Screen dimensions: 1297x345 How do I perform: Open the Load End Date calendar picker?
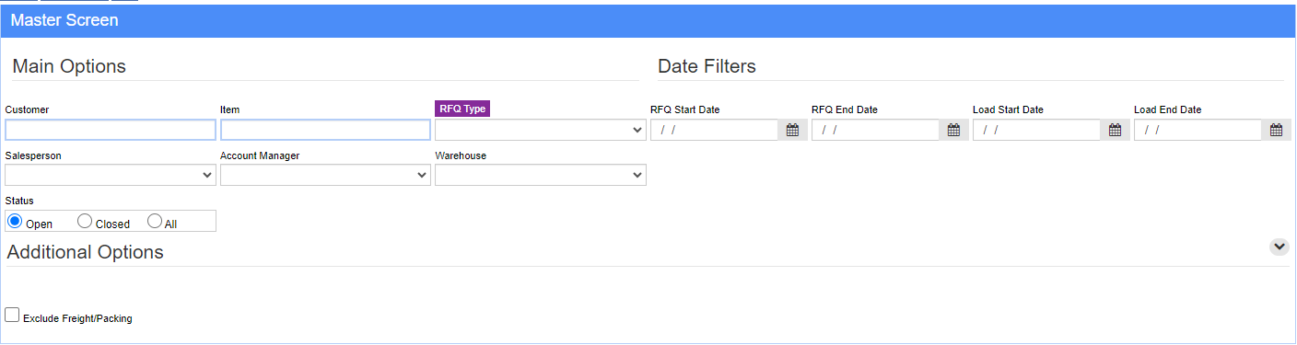pyautogui.click(x=1276, y=130)
